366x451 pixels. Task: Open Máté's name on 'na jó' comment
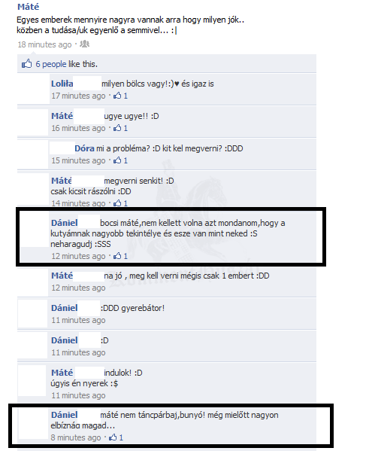click(62, 276)
